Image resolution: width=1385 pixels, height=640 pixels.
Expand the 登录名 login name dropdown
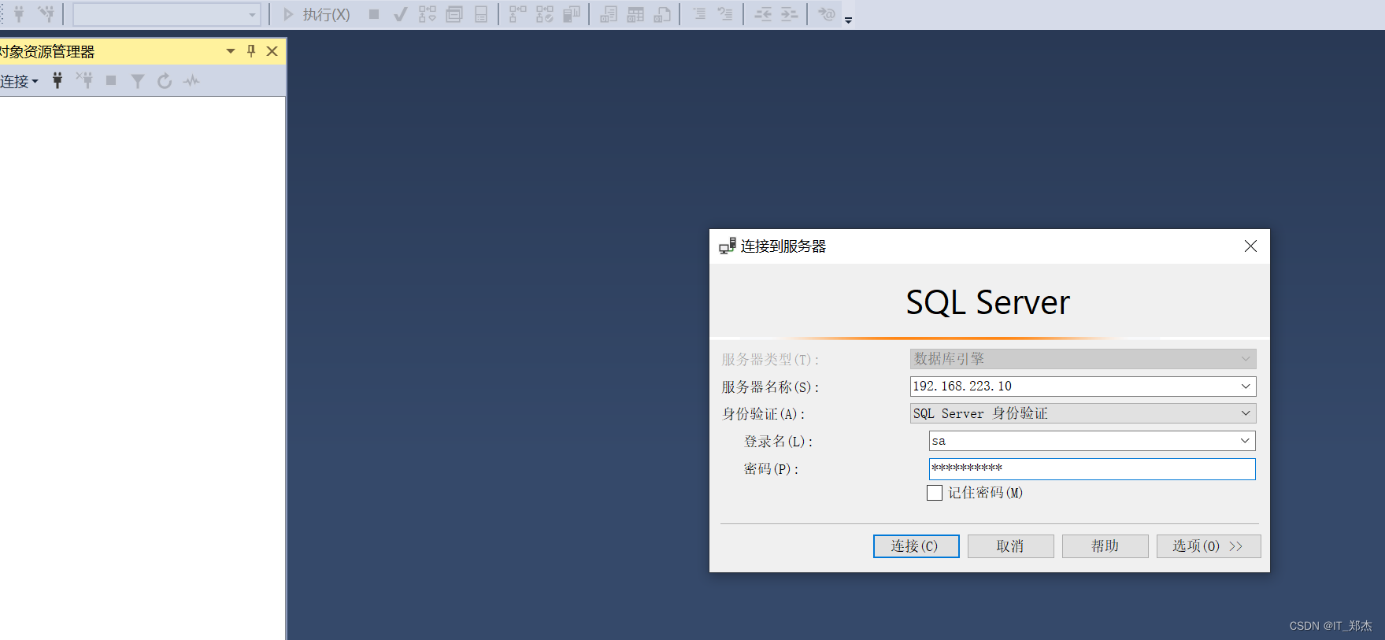point(1245,441)
